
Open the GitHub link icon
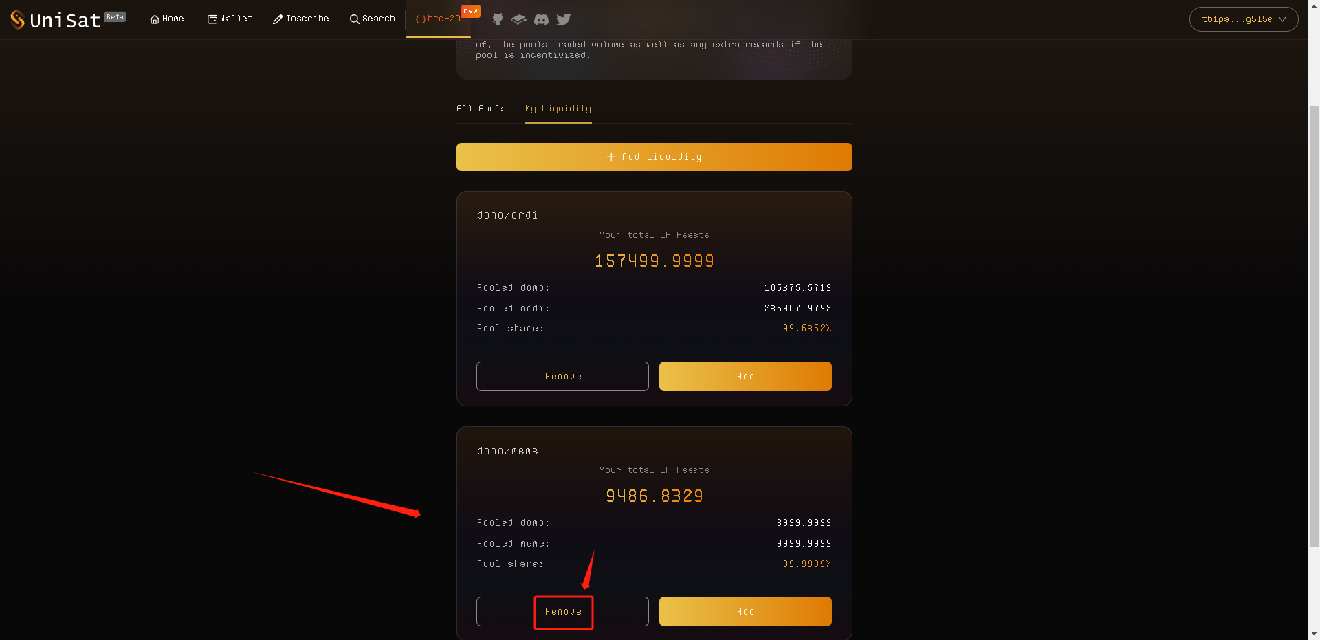498,19
